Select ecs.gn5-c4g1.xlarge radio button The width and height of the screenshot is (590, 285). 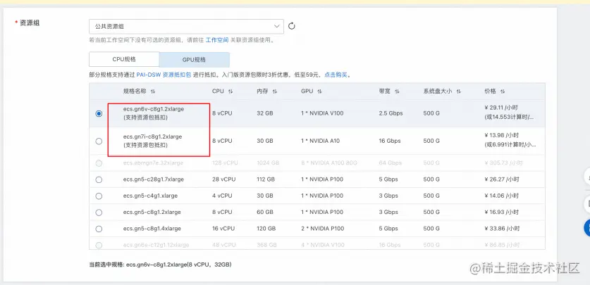(x=99, y=196)
